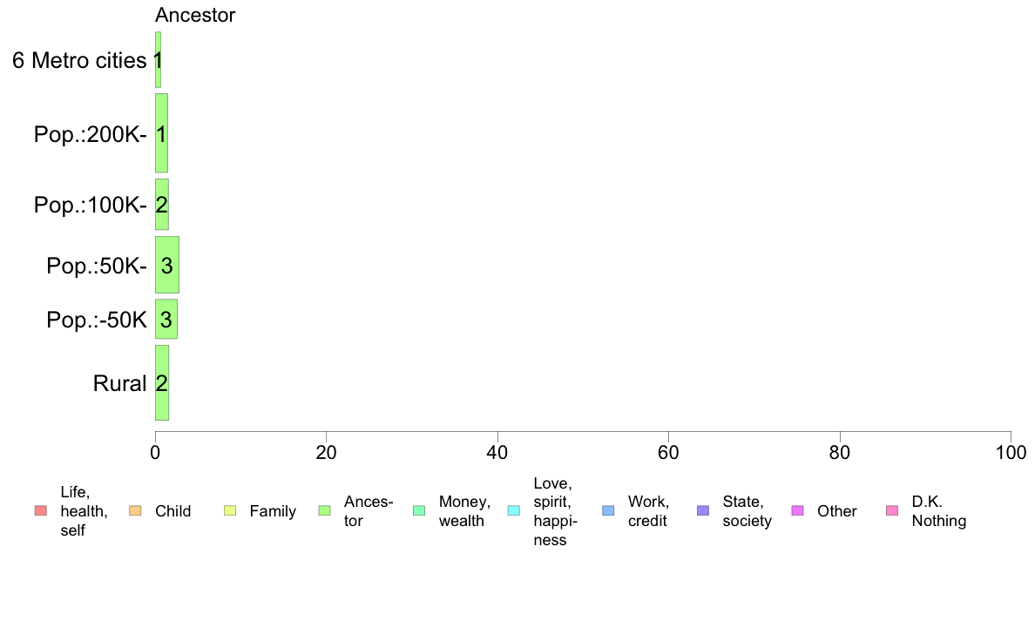This screenshot has width=1035, height=641.
Task: Click the green Ancestor legend swatch
Action: [x=325, y=511]
